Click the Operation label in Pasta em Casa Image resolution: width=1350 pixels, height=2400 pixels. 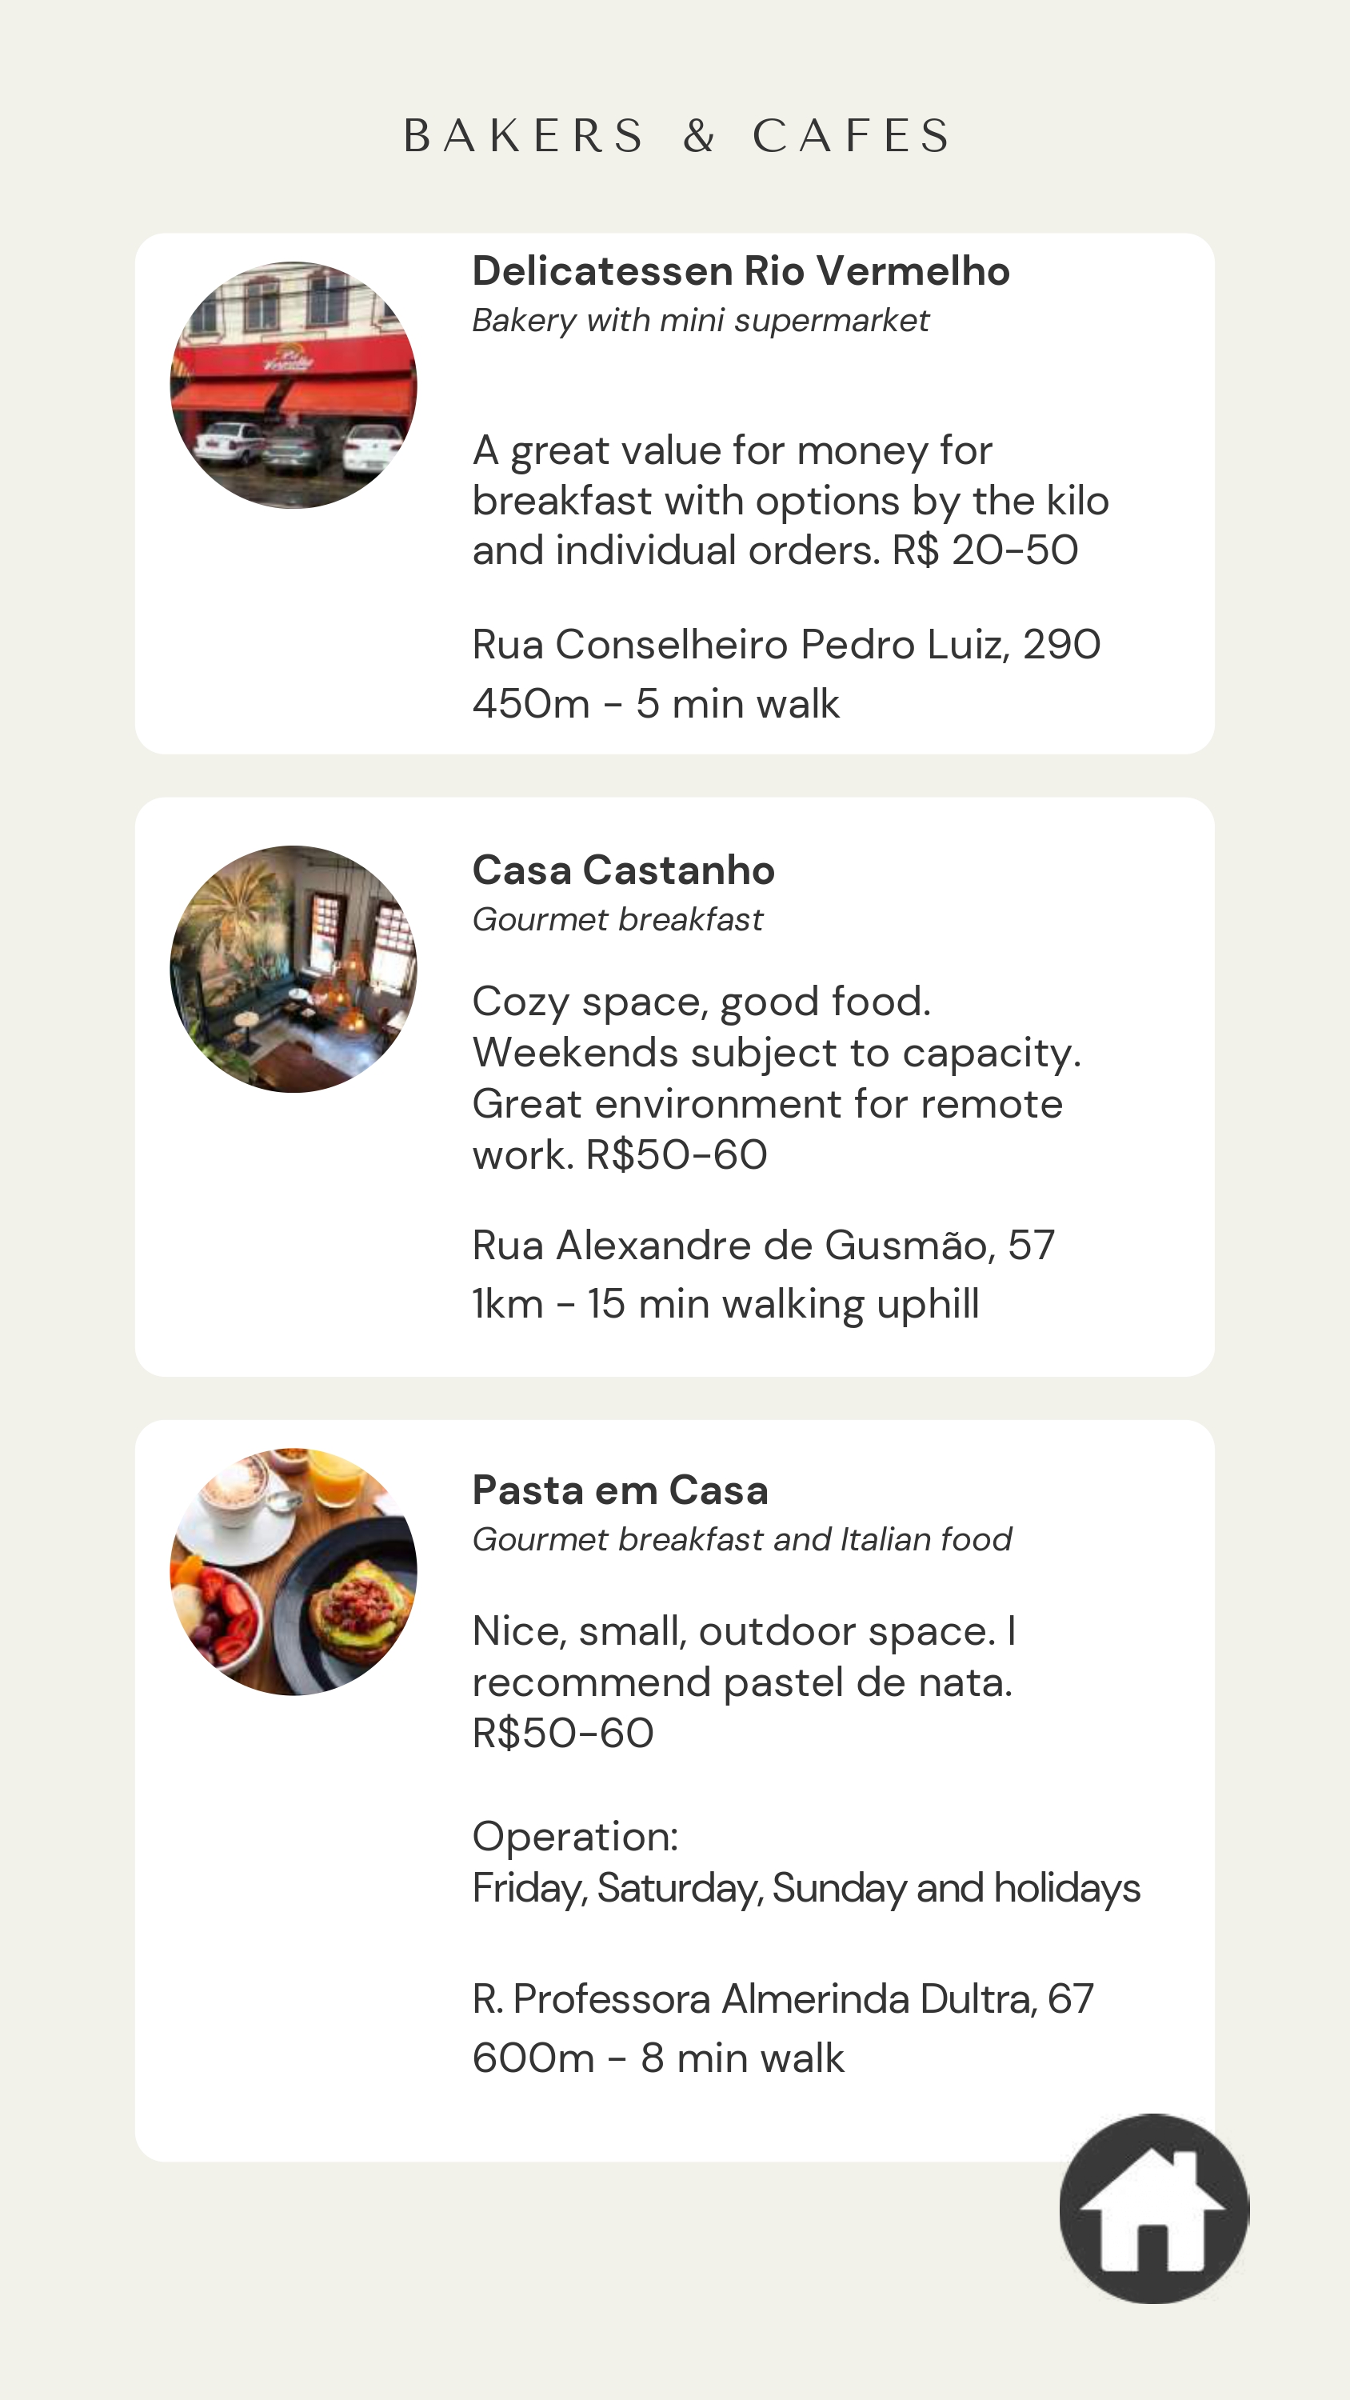pyautogui.click(x=575, y=1836)
